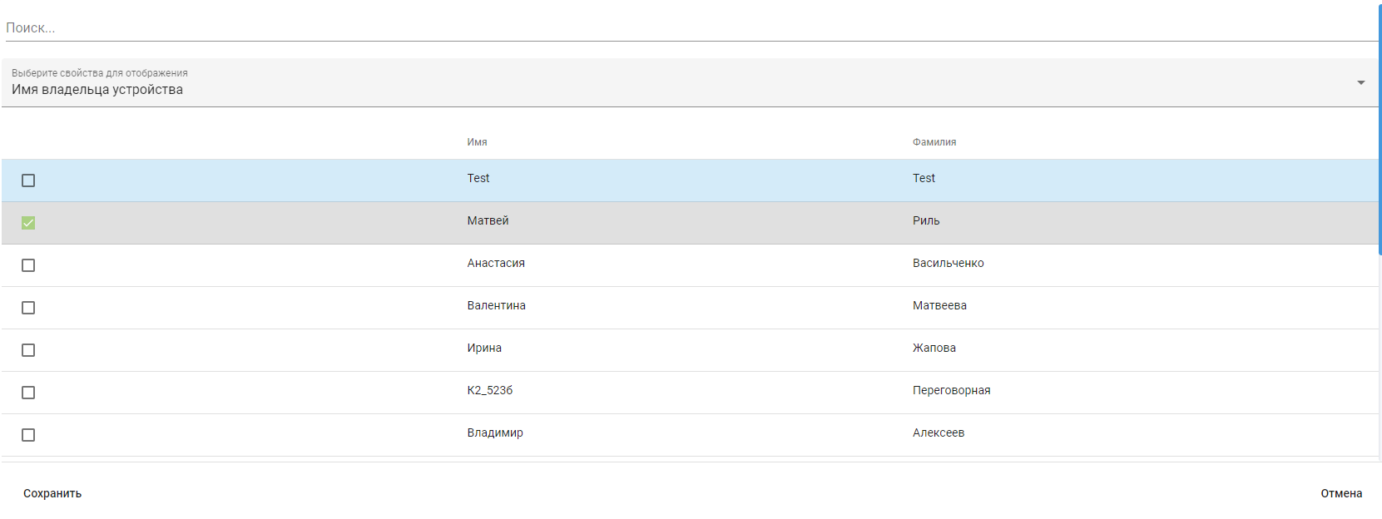The width and height of the screenshot is (1382, 519).
Task: Click the surname Жапова cell
Action: tap(934, 348)
